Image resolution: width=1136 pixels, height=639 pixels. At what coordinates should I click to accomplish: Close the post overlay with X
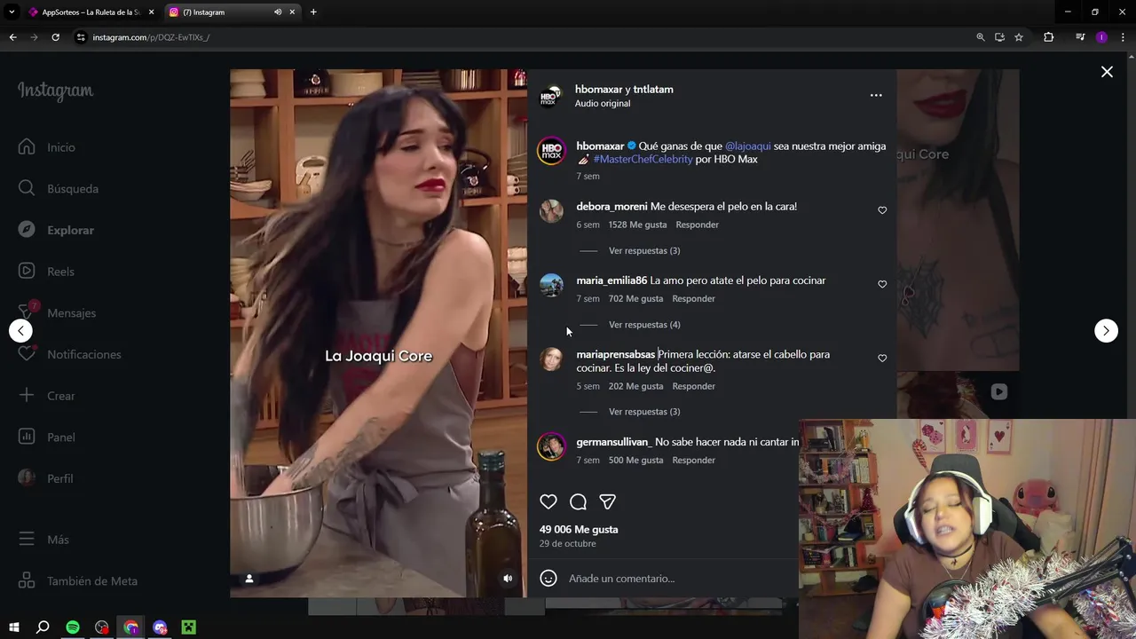(1107, 72)
